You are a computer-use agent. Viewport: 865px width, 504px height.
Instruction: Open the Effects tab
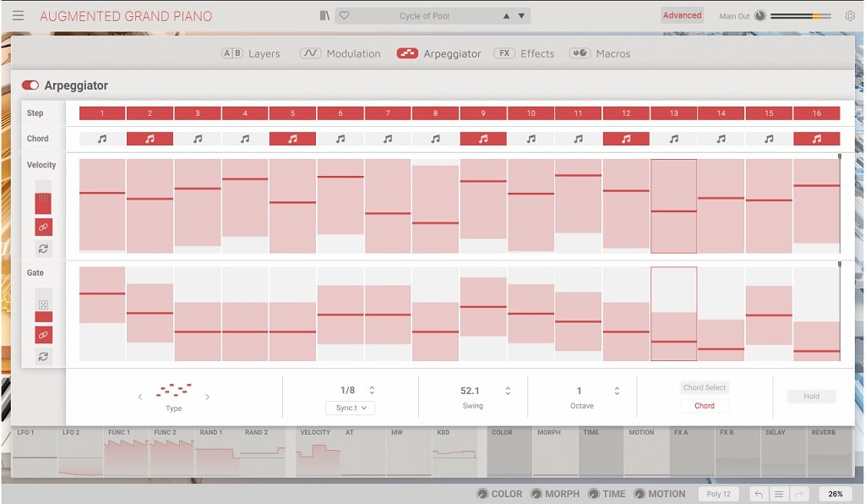(x=524, y=53)
